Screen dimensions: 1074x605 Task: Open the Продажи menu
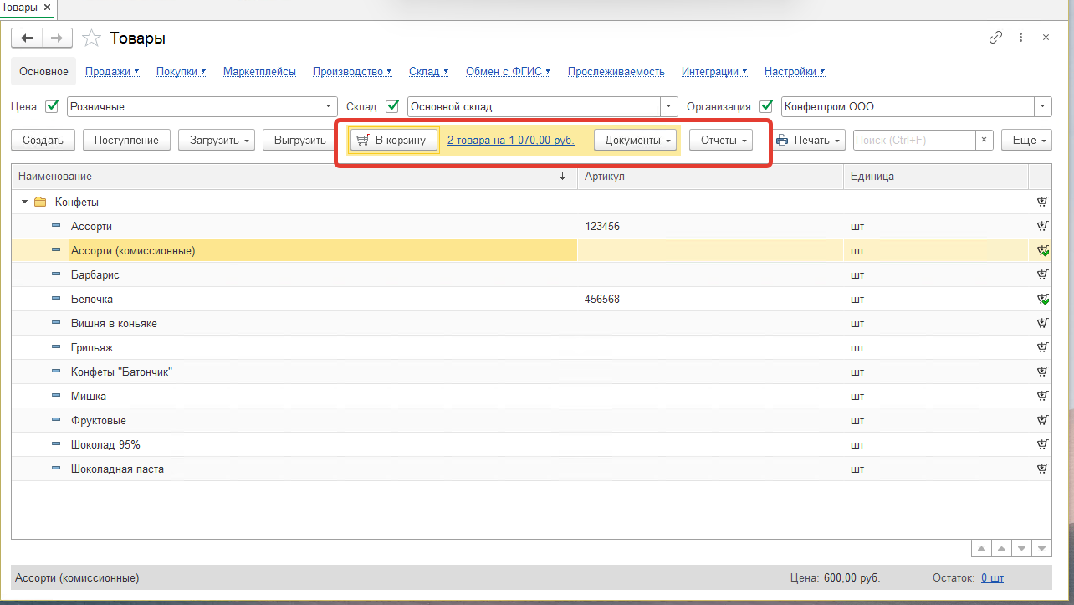pos(112,72)
